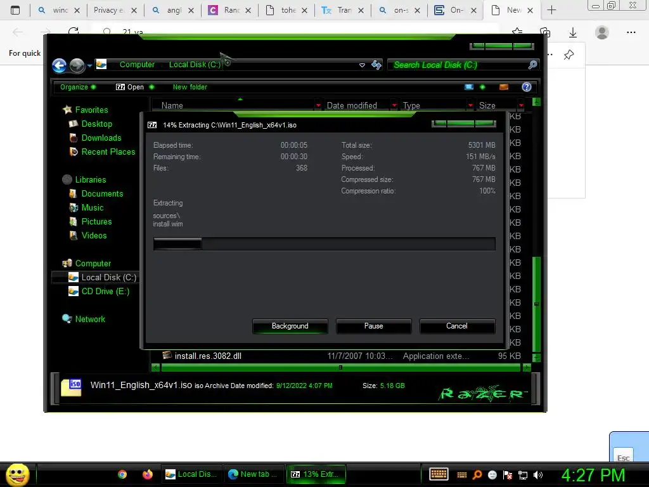Send extraction to Background
The height and width of the screenshot is (487, 649).
click(290, 326)
